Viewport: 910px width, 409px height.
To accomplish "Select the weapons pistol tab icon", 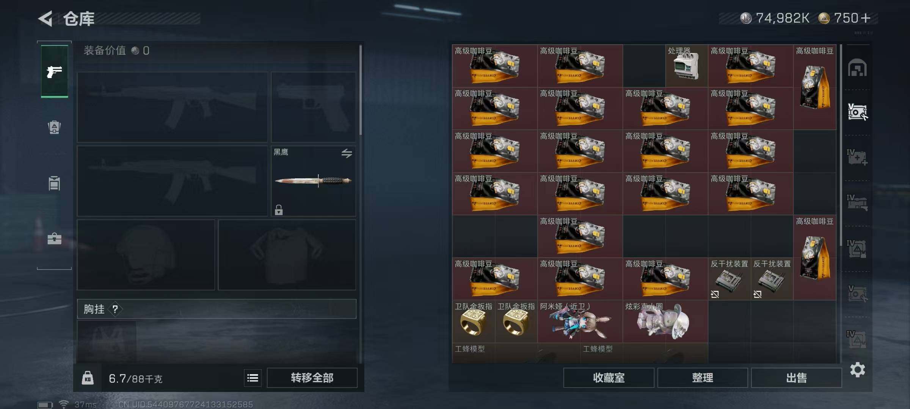I will [54, 71].
